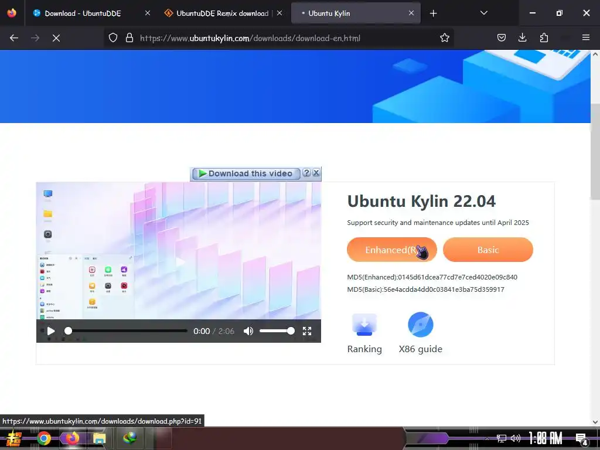Screen dimensions: 600x450
Task: Open the Downloads panel
Action: click(522, 38)
